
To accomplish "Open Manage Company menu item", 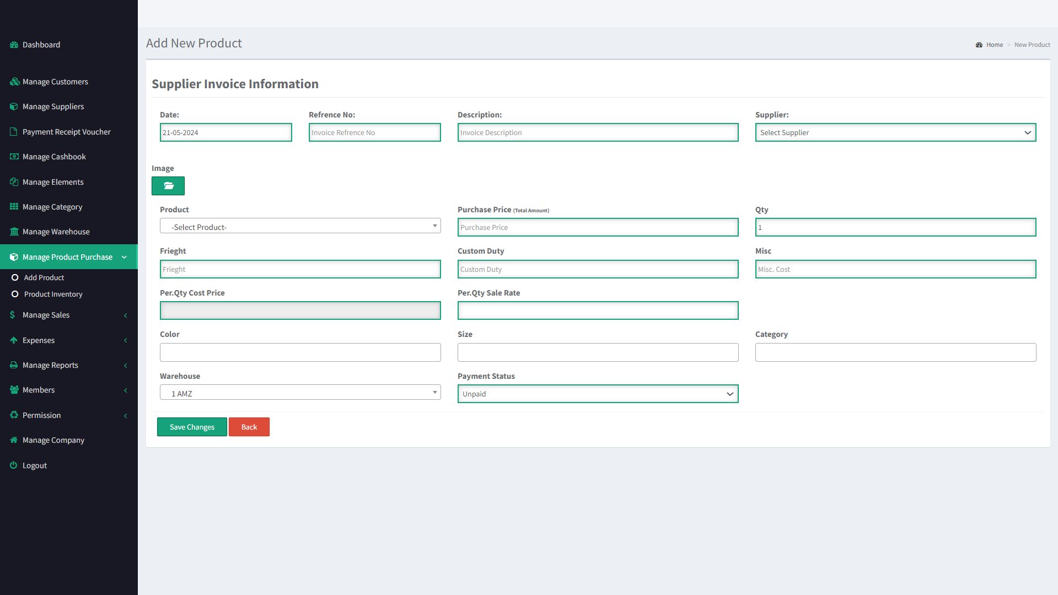I will pyautogui.click(x=69, y=440).
